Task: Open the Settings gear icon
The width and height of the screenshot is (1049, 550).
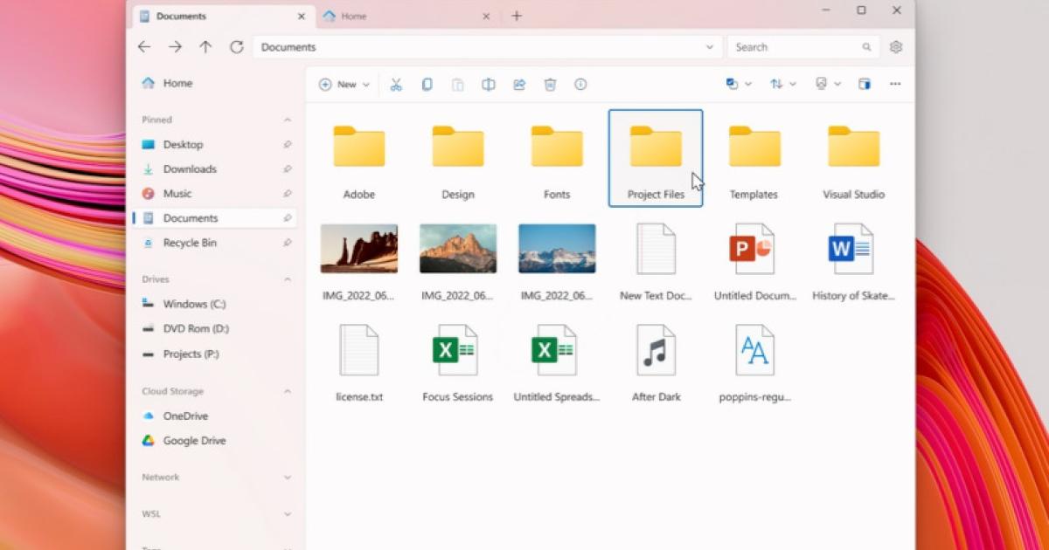Action: [x=896, y=47]
